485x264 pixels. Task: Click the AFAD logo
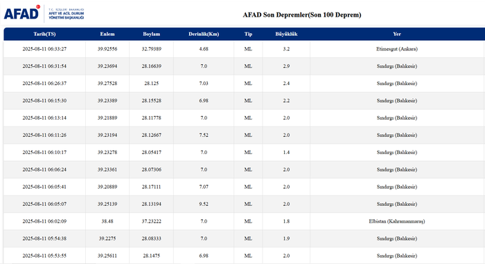tap(22, 13)
